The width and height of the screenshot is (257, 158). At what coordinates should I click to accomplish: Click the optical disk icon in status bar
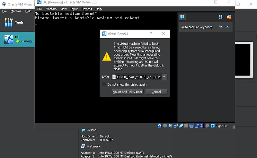pos(165,126)
